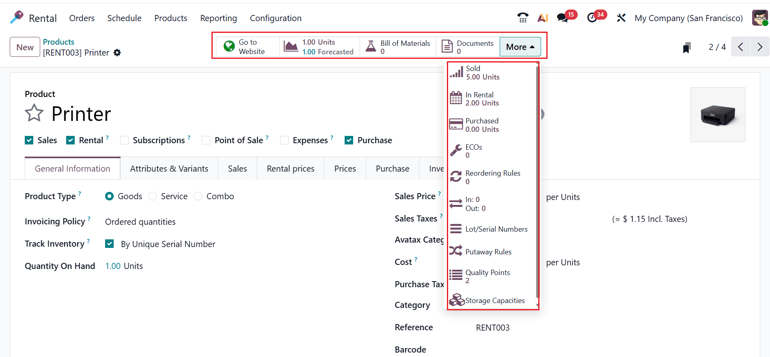Open the conversations chat icon with 15 badge

(x=562, y=18)
